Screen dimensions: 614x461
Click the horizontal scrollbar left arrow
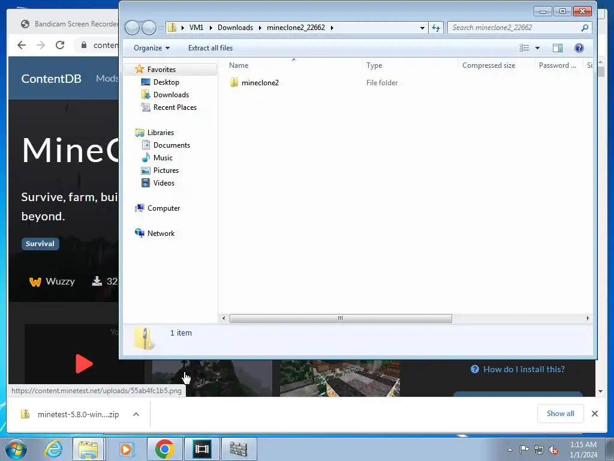(x=224, y=318)
